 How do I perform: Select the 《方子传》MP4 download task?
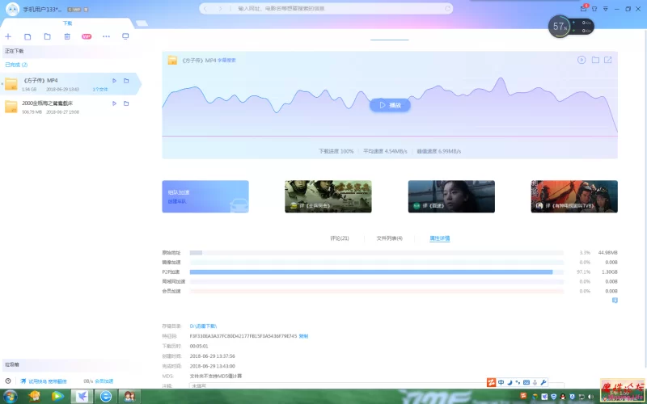pos(70,84)
